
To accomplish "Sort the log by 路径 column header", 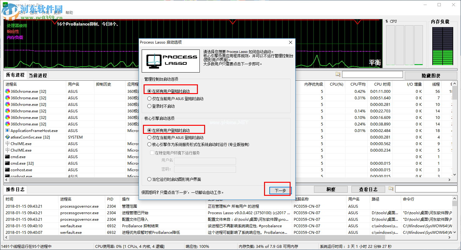I will (x=385, y=199).
